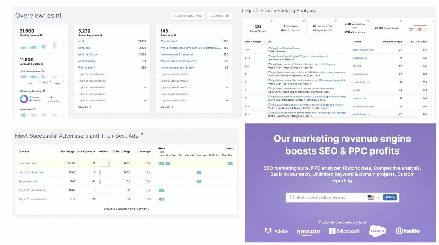Click crowdstrike.com in the Domain column
439x245 pixels.
coord(361,82)
